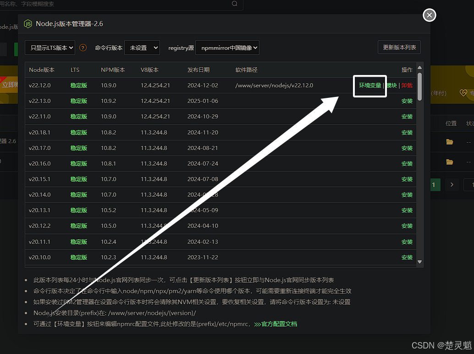Viewport: 474px width, 354px height.
Task: Click the 更新版本列表 button
Action: (399, 48)
